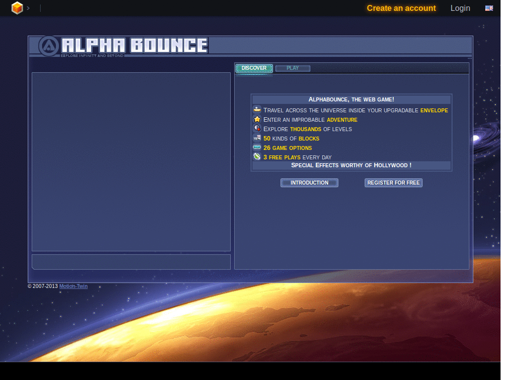The height and width of the screenshot is (380, 507).
Task: Click the large empty game display area
Action: [131, 162]
